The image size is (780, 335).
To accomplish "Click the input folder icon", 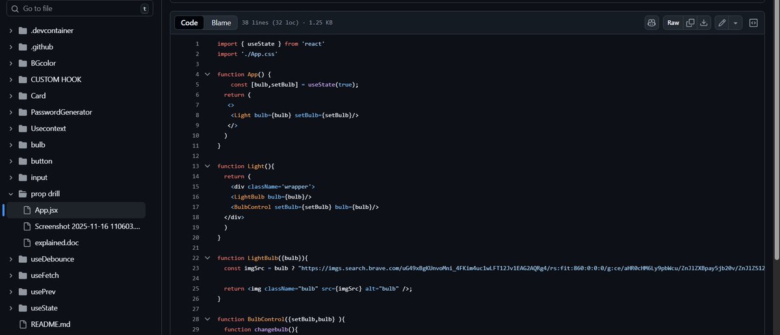I will [x=23, y=177].
